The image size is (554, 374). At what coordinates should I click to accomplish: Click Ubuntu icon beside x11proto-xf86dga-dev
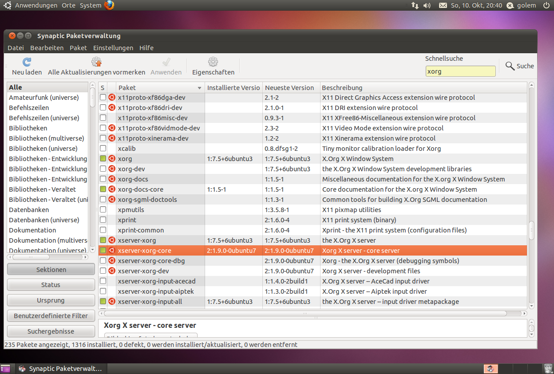tap(112, 98)
